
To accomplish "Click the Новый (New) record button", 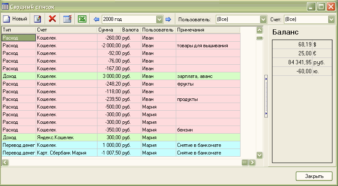I will coord(15,19).
